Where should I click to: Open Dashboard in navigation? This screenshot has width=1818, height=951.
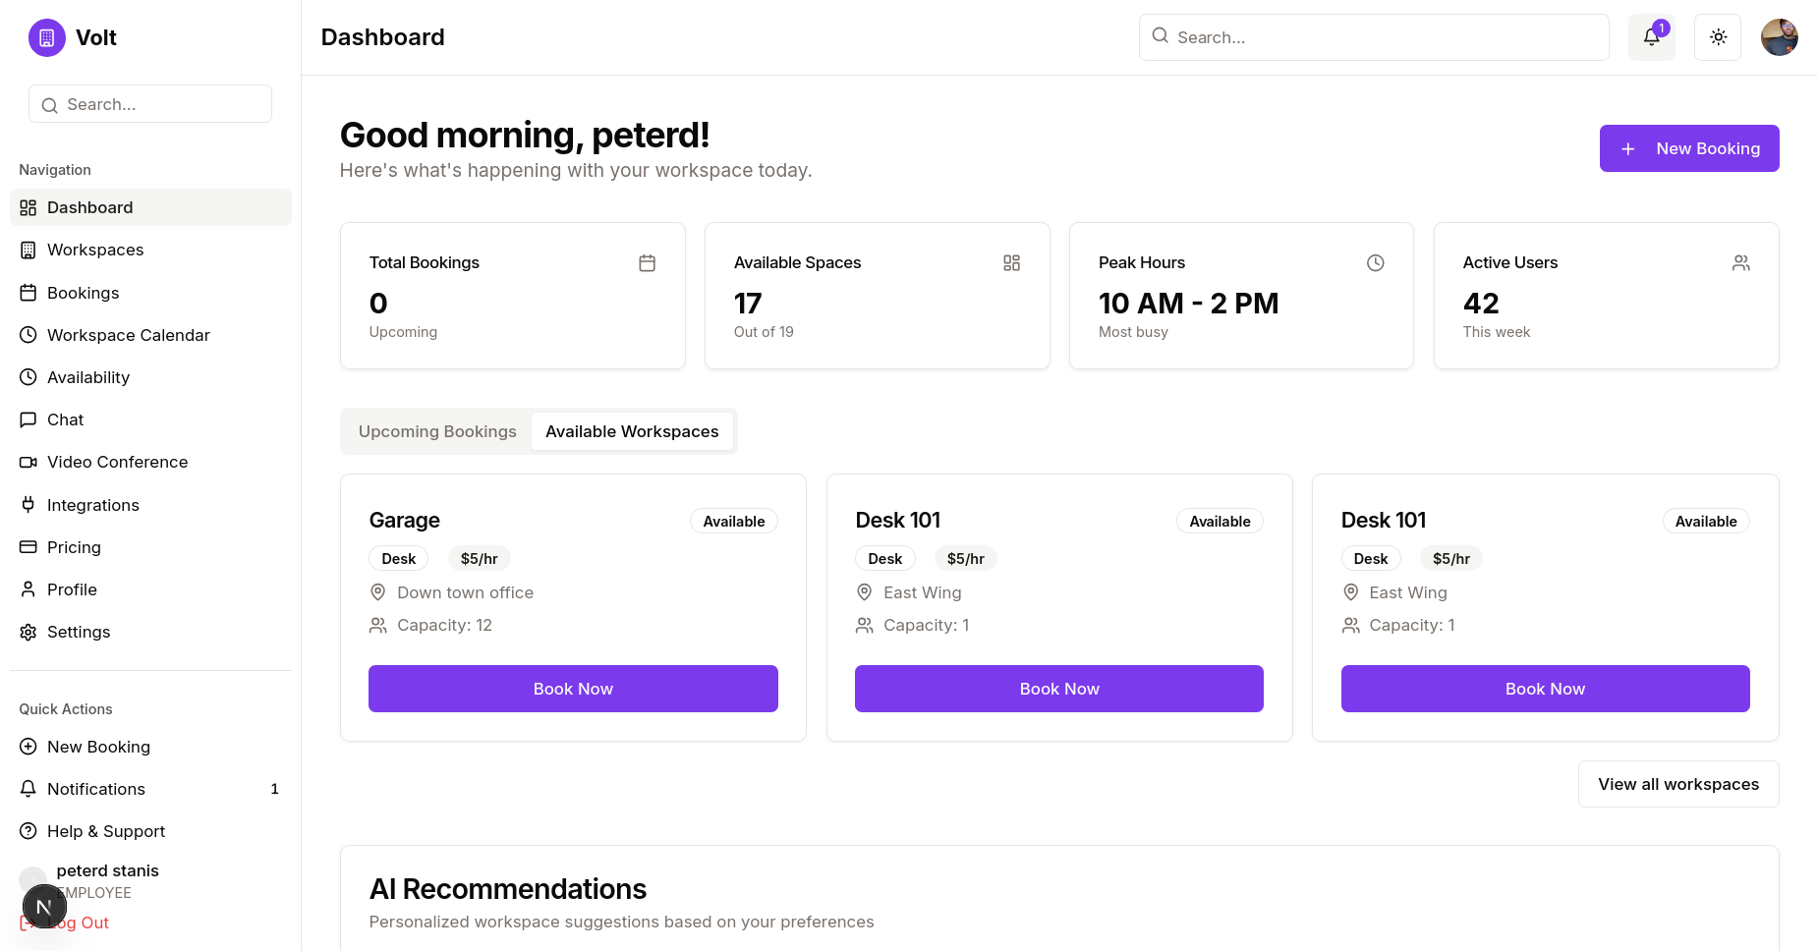click(x=150, y=207)
